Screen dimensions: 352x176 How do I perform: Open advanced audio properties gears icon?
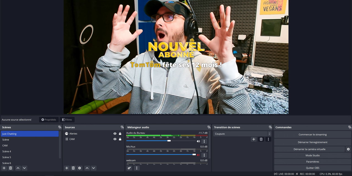click(x=129, y=168)
